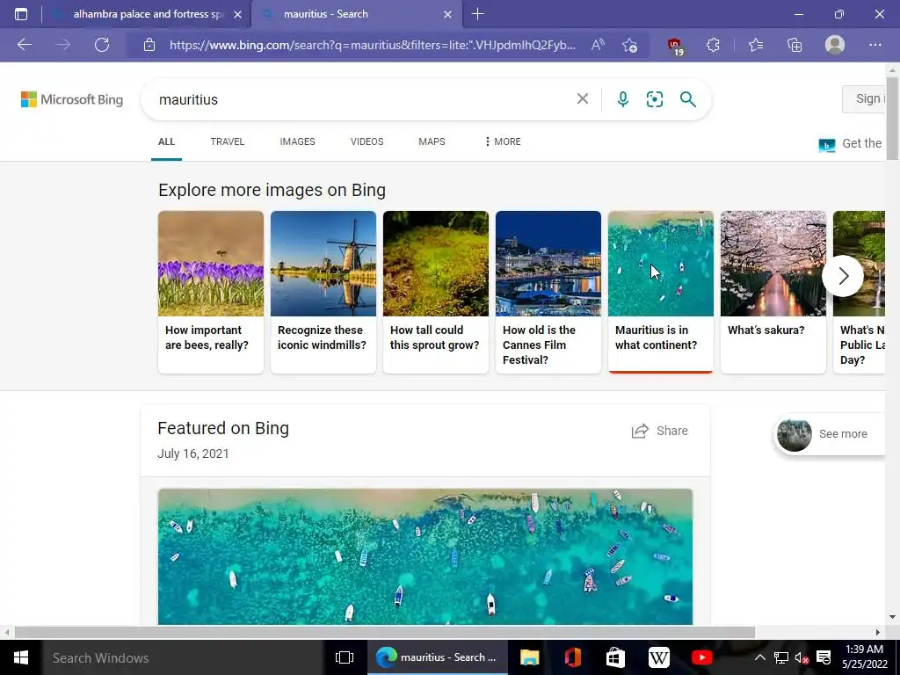Launch Office from the taskbar
This screenshot has width=900, height=675.
[572, 657]
